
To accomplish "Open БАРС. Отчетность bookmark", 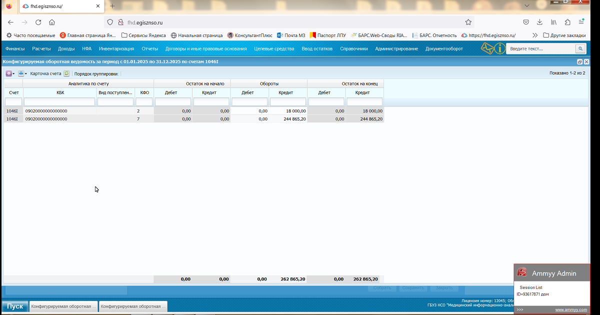I will pos(434,35).
